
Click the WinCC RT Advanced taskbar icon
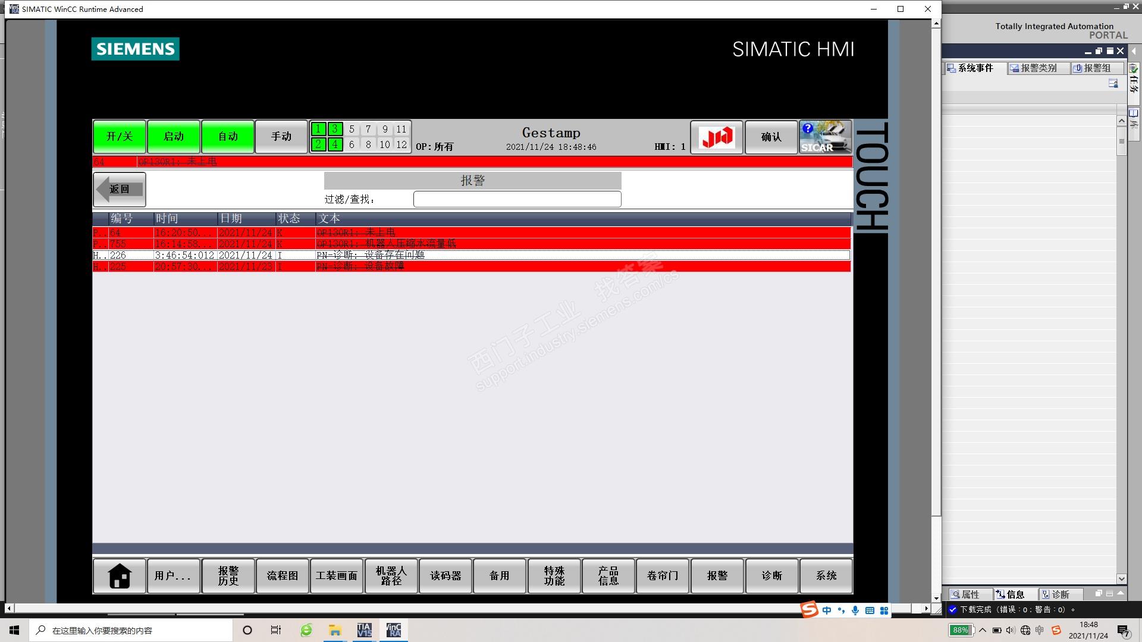pos(394,630)
